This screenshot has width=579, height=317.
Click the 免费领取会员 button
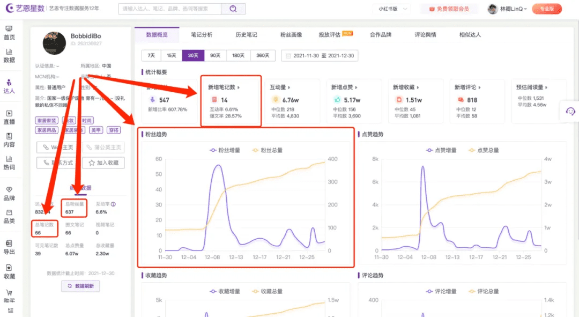(449, 9)
